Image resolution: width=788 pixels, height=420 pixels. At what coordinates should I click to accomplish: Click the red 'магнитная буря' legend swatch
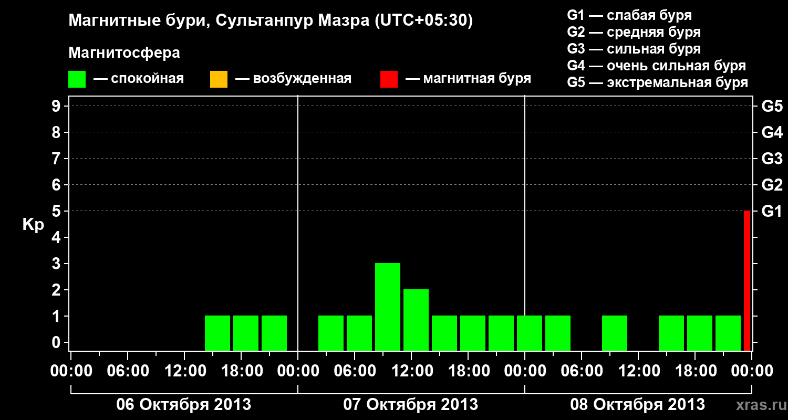pos(389,79)
